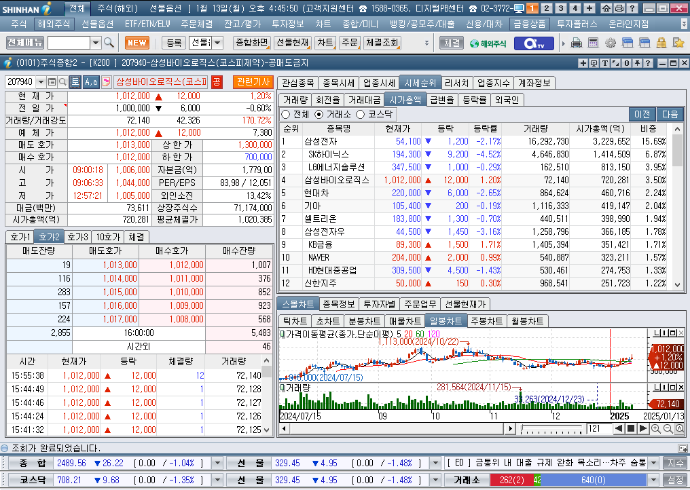Click the chart stop square playback button
Image resolution: width=690 pixels, height=490 pixels.
631,428
